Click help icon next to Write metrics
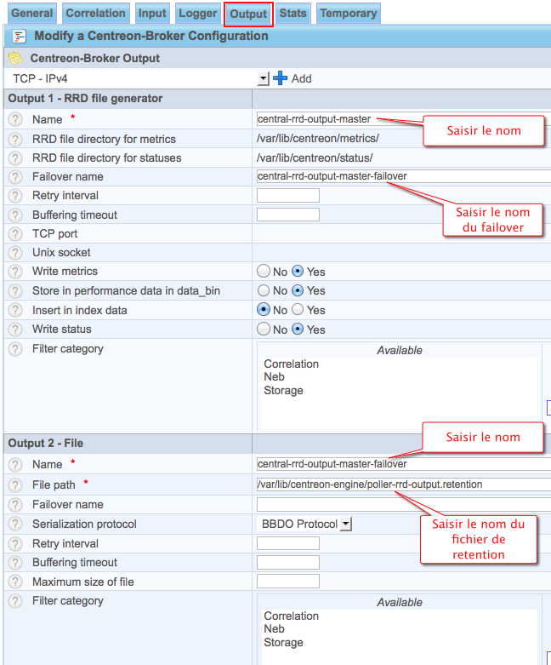The height and width of the screenshot is (665, 551). [x=14, y=272]
